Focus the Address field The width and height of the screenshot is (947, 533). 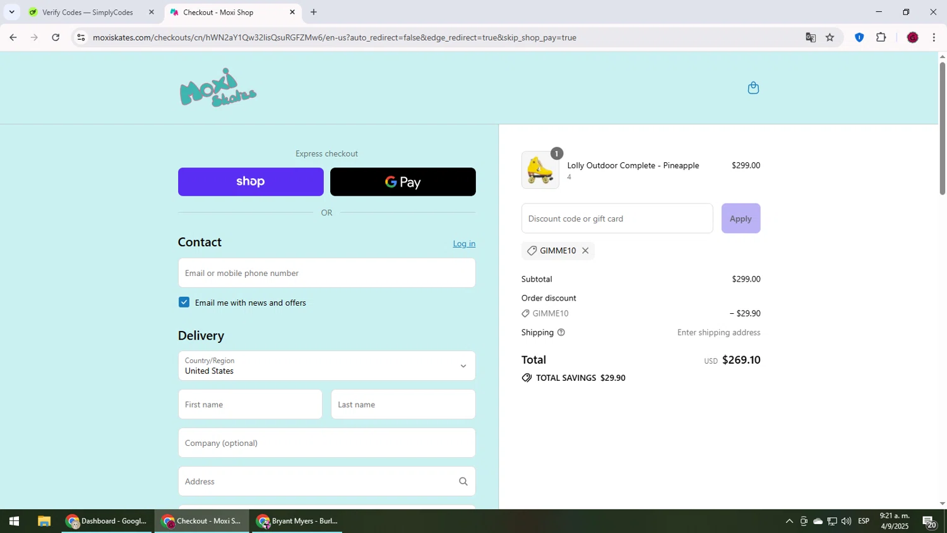point(326,481)
